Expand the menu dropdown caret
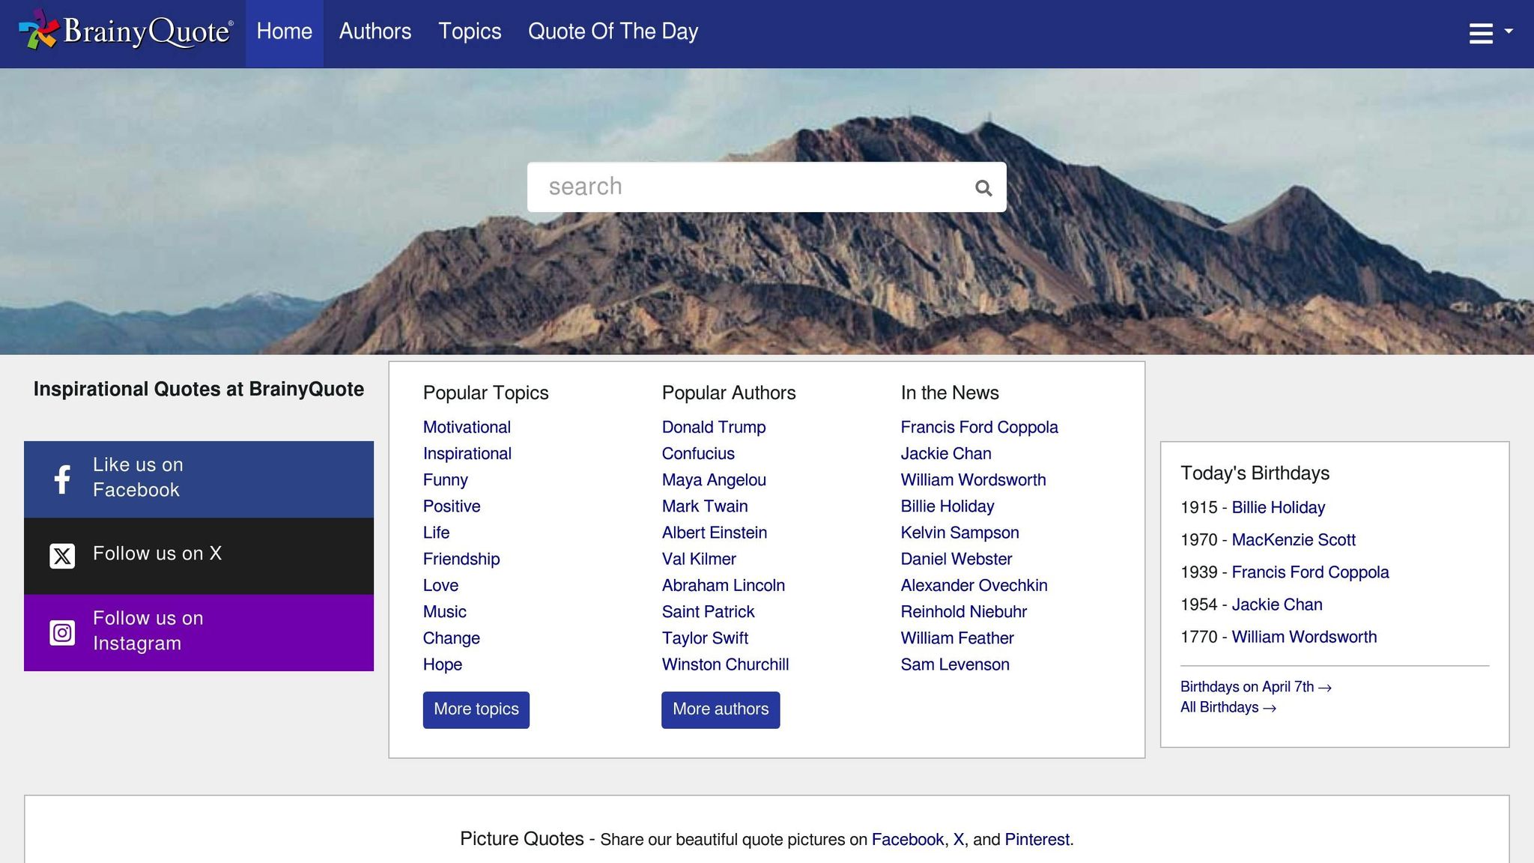 tap(1509, 31)
